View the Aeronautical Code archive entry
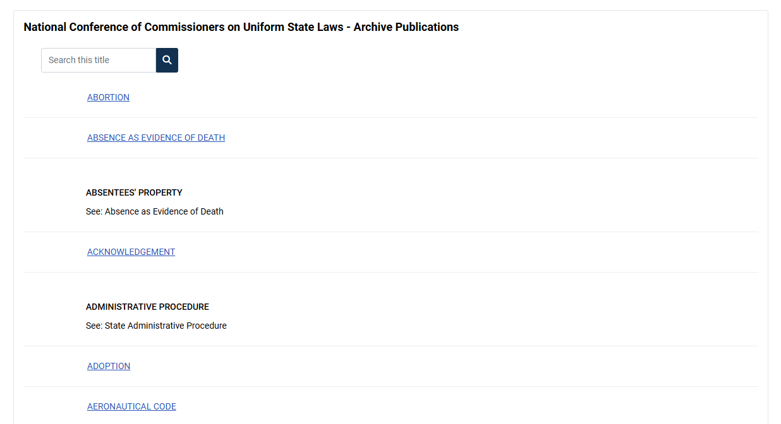781x424 pixels. point(131,406)
